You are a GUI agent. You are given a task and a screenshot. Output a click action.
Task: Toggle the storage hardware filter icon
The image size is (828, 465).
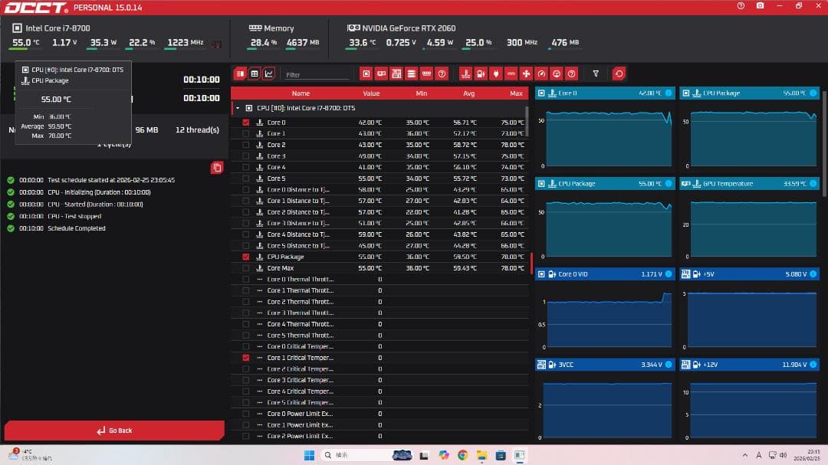pyautogui.click(x=412, y=74)
